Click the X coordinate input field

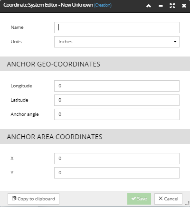click(117, 159)
